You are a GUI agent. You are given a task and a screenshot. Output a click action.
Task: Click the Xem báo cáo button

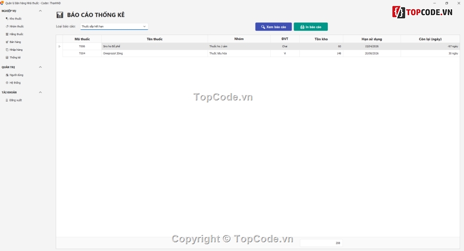[x=274, y=27]
